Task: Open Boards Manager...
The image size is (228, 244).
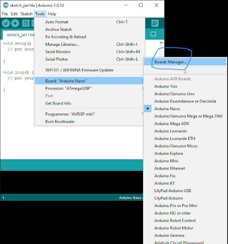Action: pos(185,62)
